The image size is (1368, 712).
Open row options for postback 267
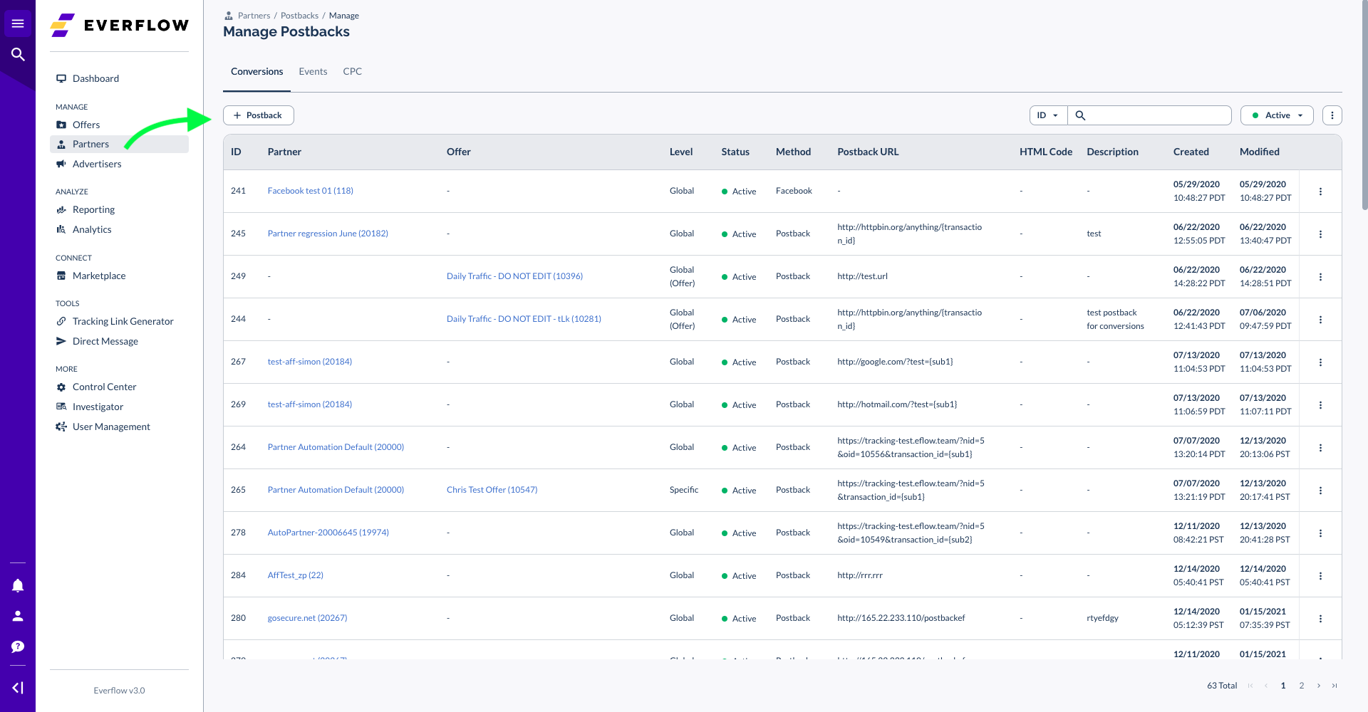pyautogui.click(x=1320, y=362)
